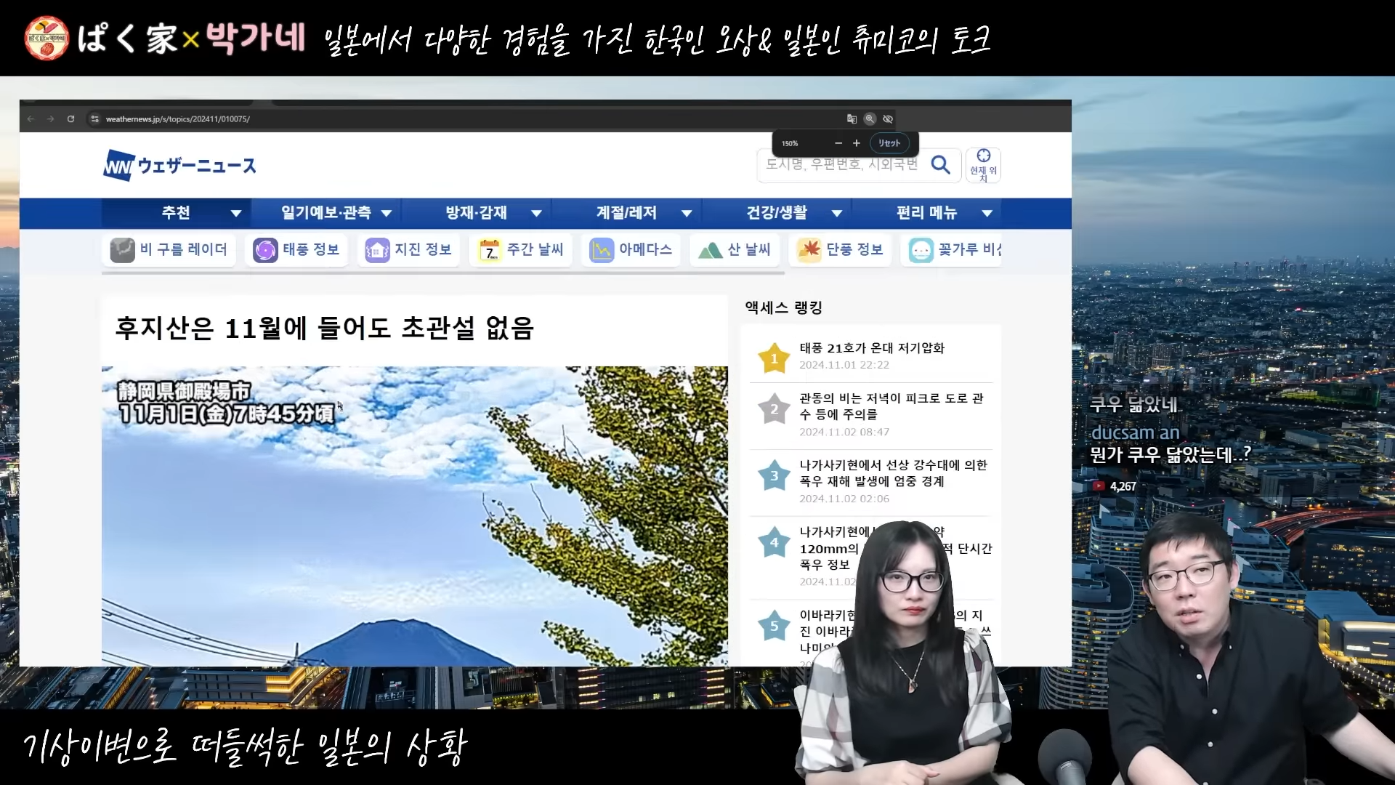The image size is (1395, 785).
Task: Click the number 3 star badge
Action: pos(775,475)
